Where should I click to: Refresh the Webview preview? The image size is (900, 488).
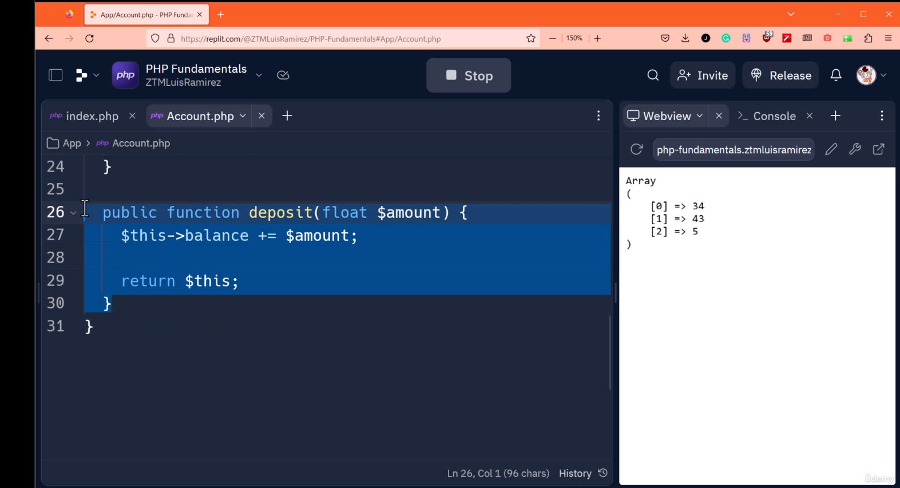(x=636, y=149)
